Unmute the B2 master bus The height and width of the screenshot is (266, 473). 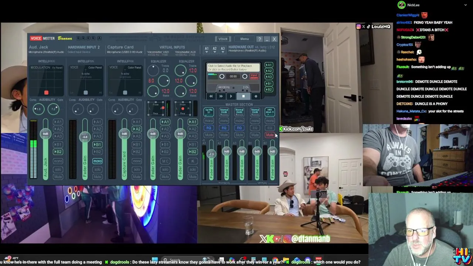tap(270, 135)
